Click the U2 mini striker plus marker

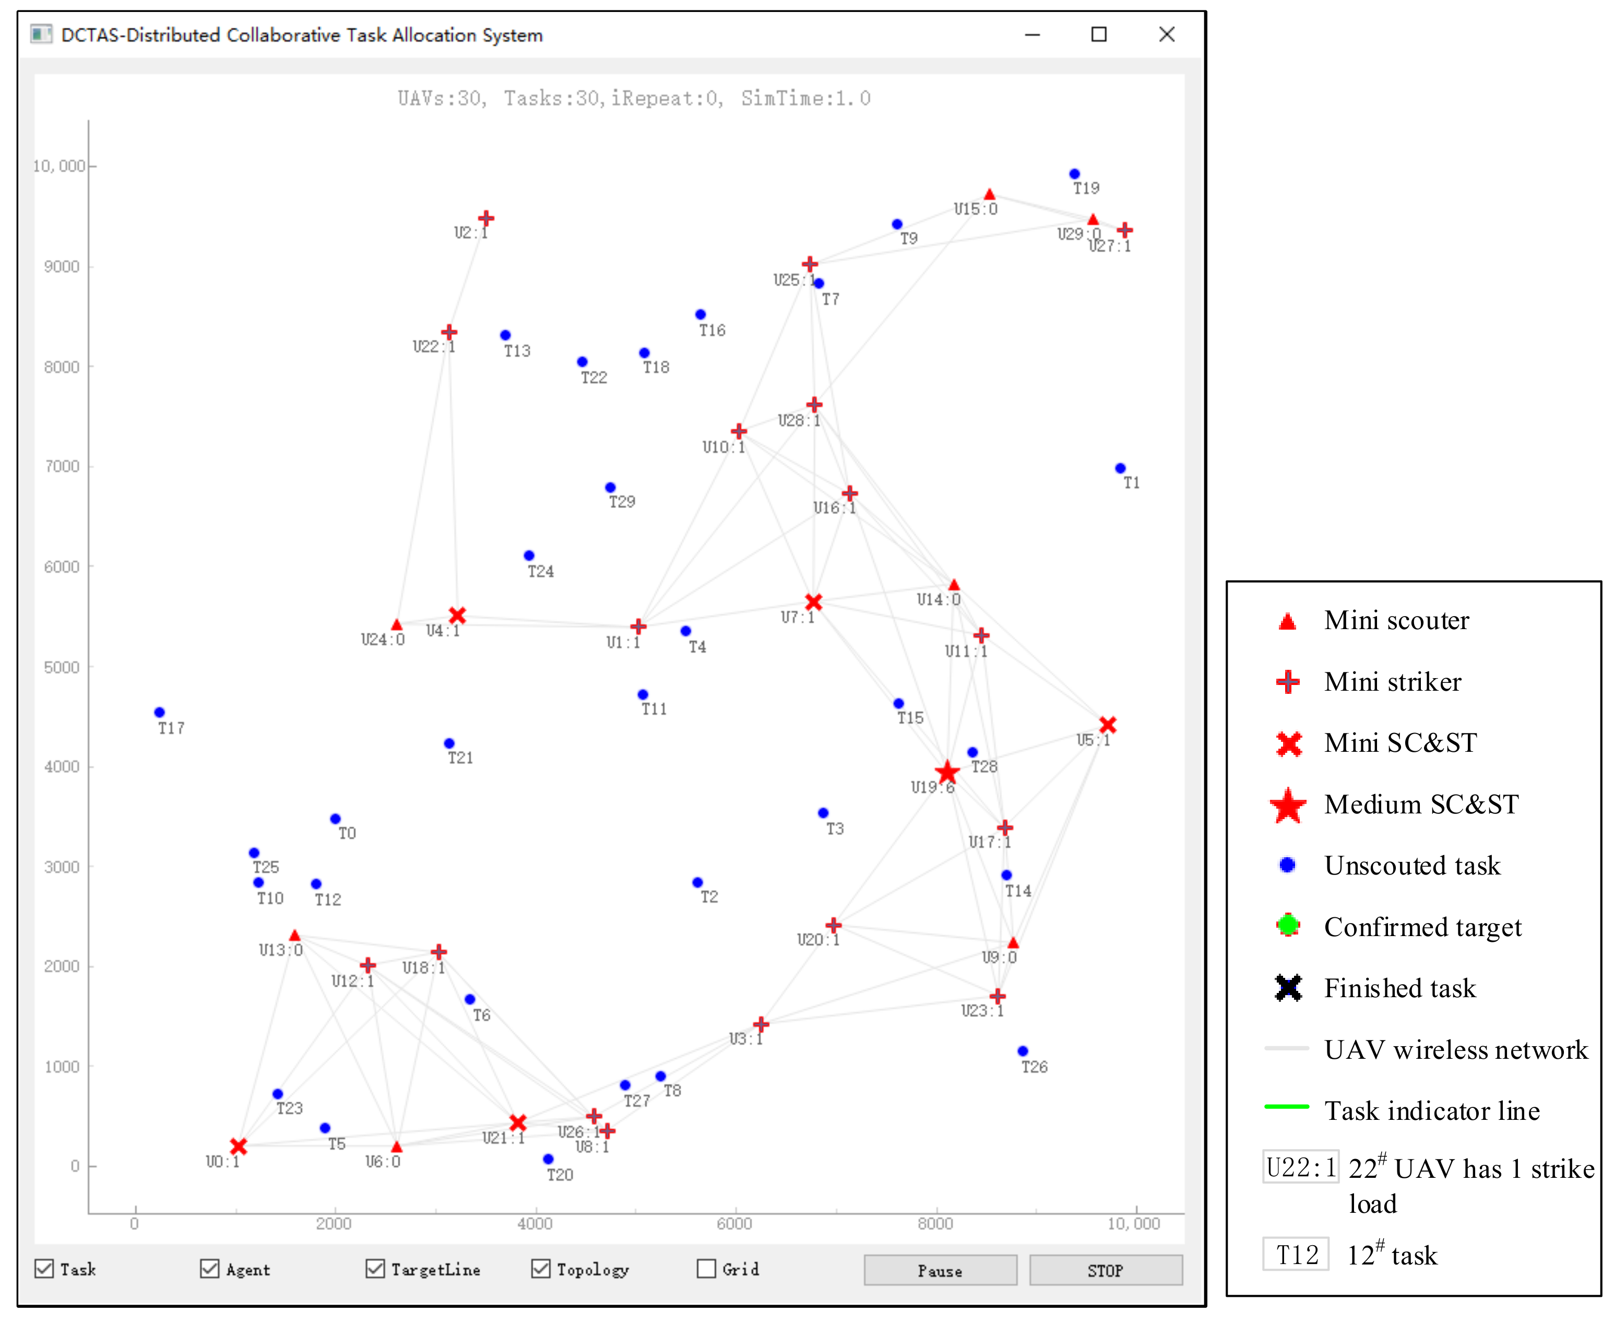click(485, 219)
